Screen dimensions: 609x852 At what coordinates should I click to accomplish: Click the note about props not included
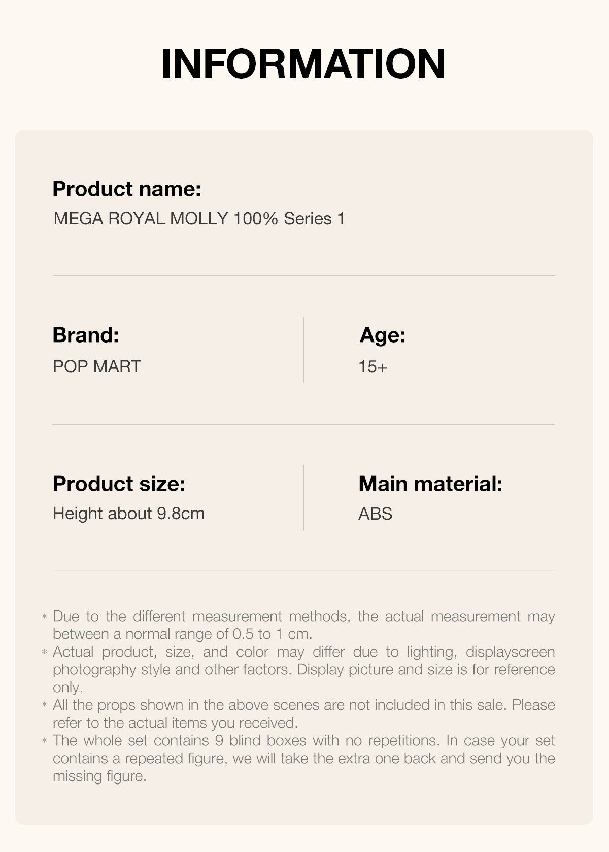(x=303, y=714)
